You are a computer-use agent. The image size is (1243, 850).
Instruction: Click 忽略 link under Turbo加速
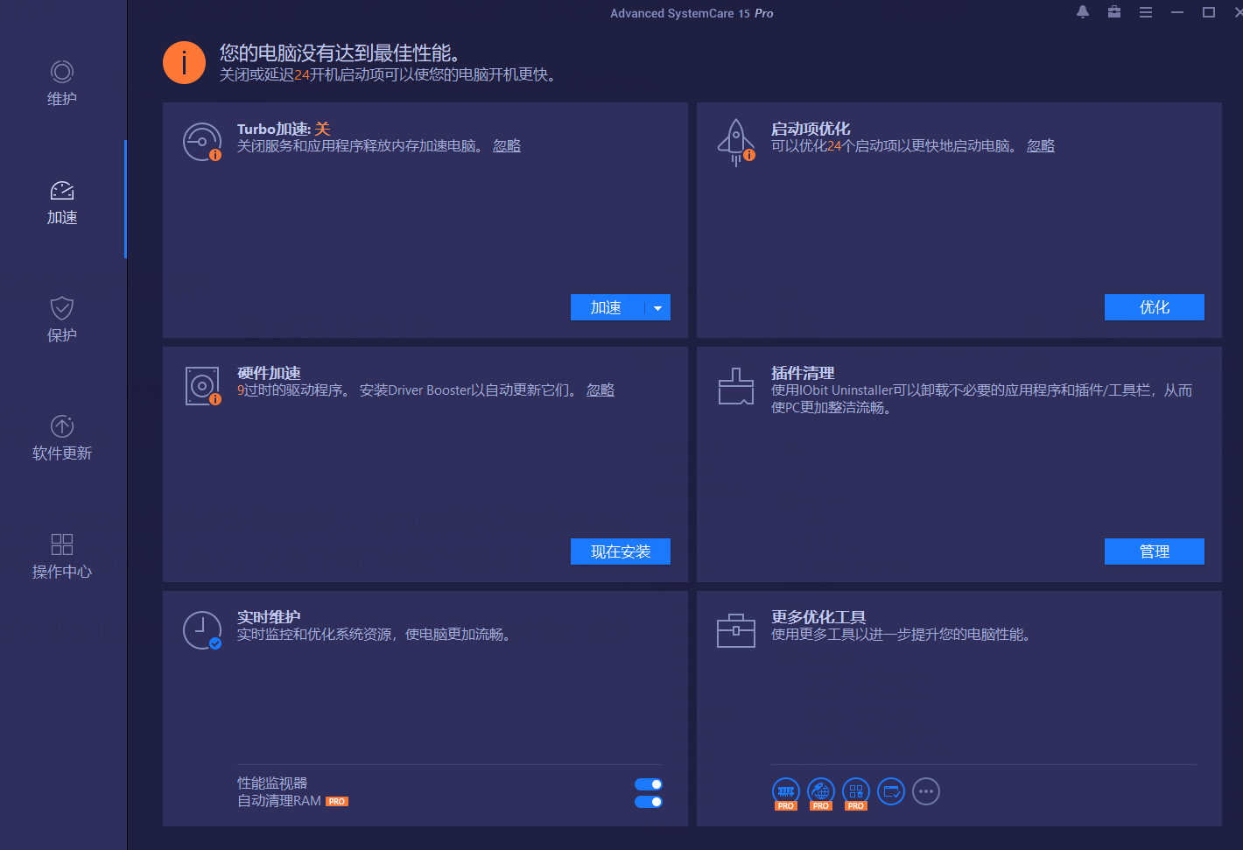[507, 145]
